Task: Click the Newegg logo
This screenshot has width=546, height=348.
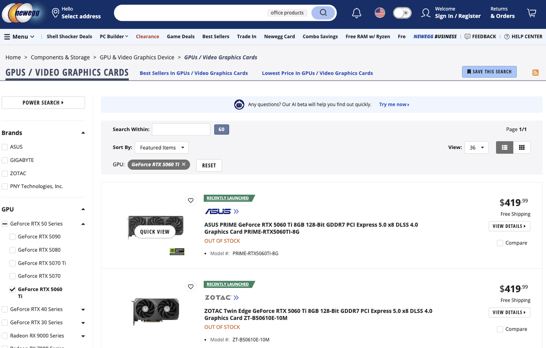Action: (x=21, y=13)
